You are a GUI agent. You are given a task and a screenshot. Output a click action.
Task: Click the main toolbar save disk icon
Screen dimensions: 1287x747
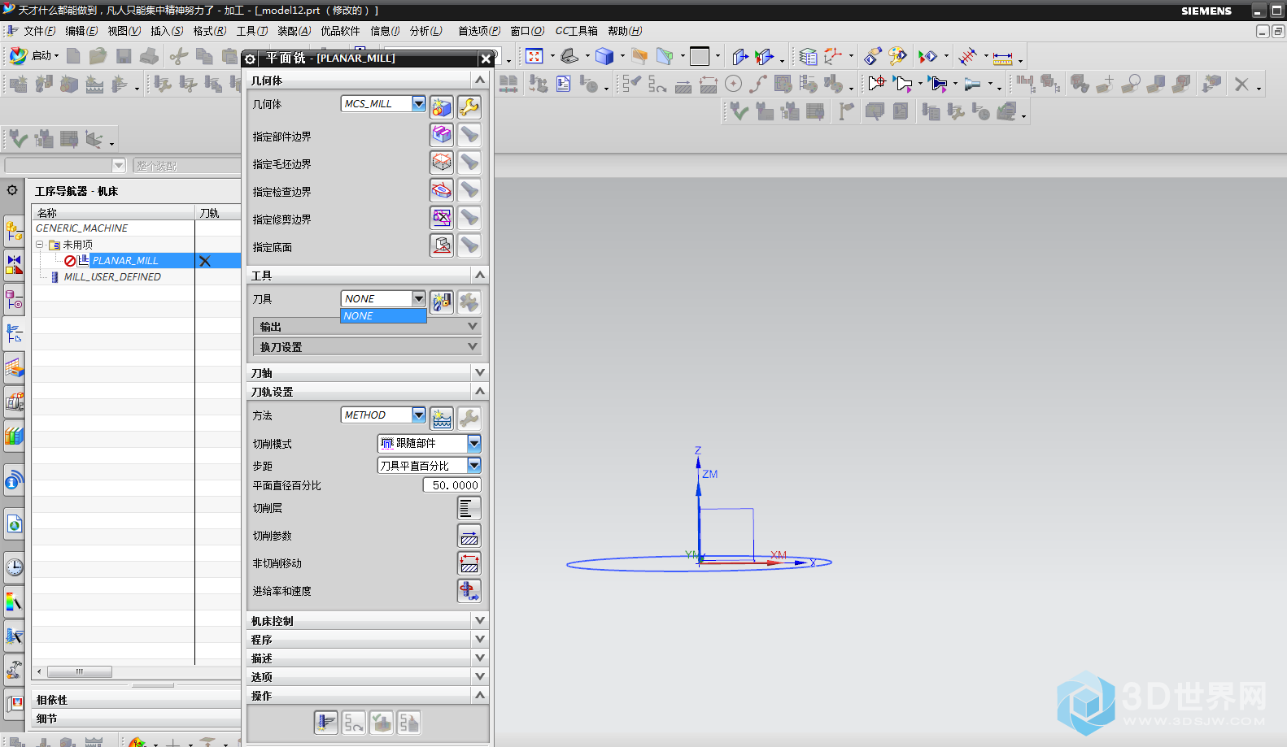[124, 56]
